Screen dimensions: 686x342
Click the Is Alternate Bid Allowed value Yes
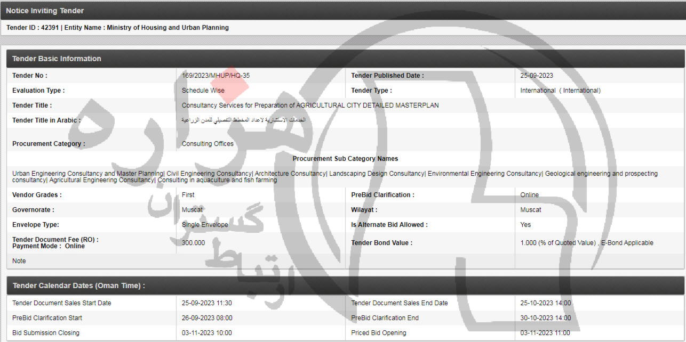coord(525,225)
